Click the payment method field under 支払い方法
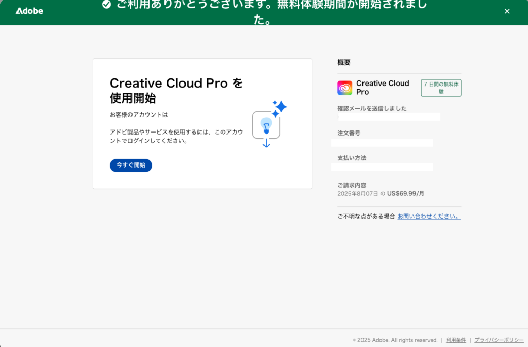The image size is (528, 347). [382, 167]
